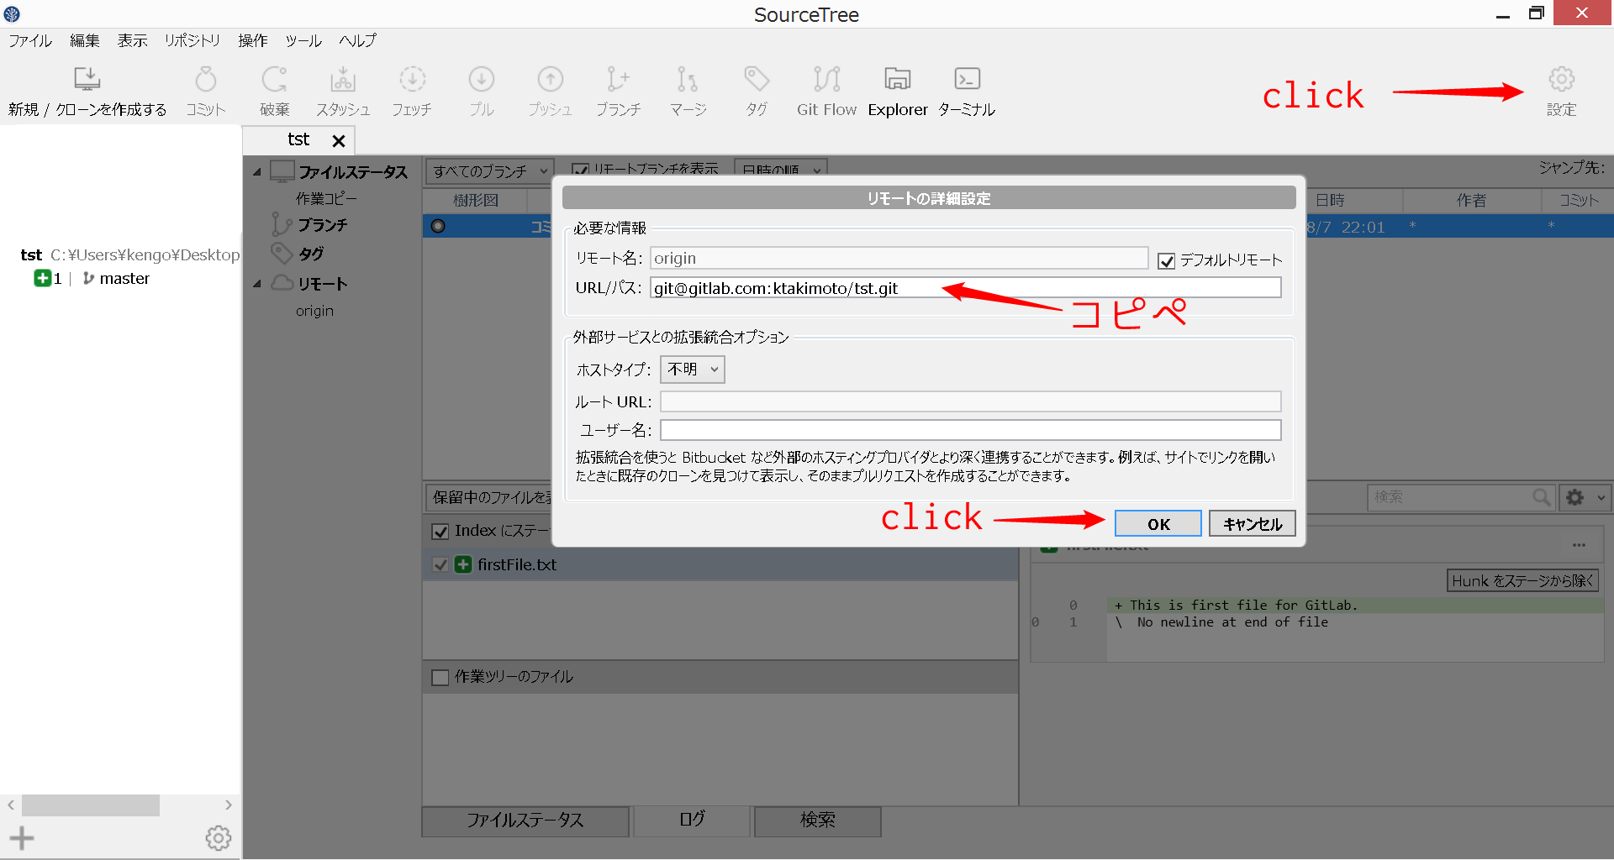Select タグ in the sidebar tree
Screen dimensions: 1614x860
[311, 254]
